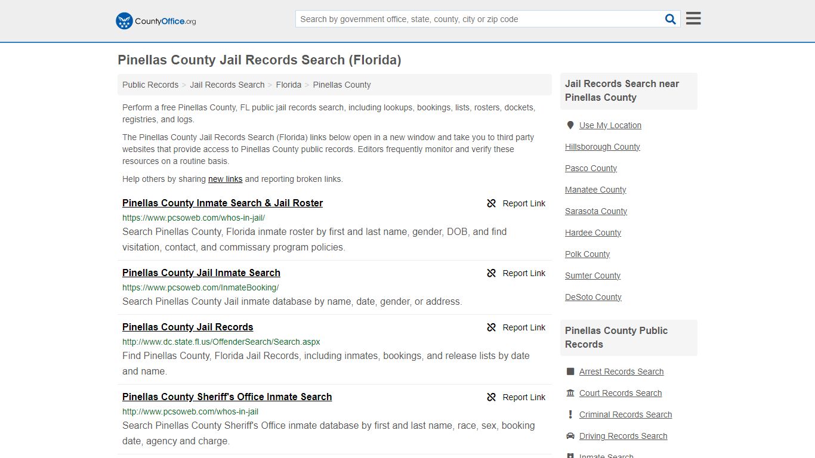Open Pinellas County Jail Inmate Search
The image size is (815, 458).
coord(201,273)
